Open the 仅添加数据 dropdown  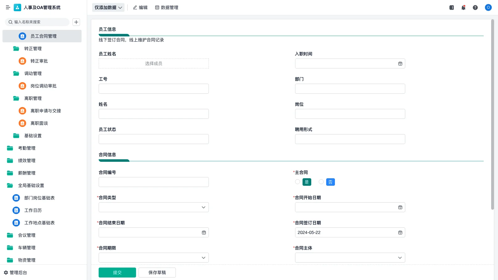108,7
